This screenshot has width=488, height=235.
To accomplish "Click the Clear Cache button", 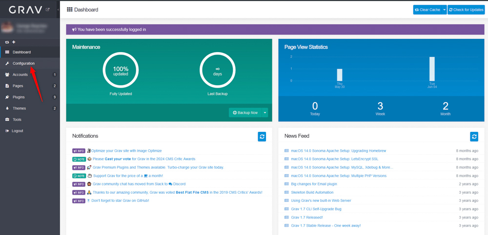I will [x=427, y=10].
